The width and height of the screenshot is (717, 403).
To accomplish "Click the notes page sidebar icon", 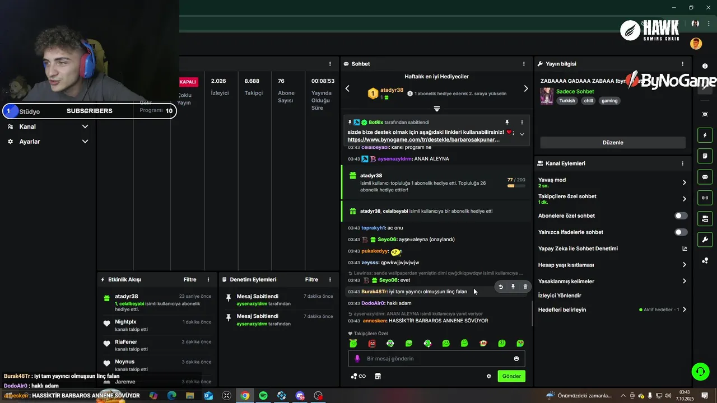I will click(x=705, y=156).
